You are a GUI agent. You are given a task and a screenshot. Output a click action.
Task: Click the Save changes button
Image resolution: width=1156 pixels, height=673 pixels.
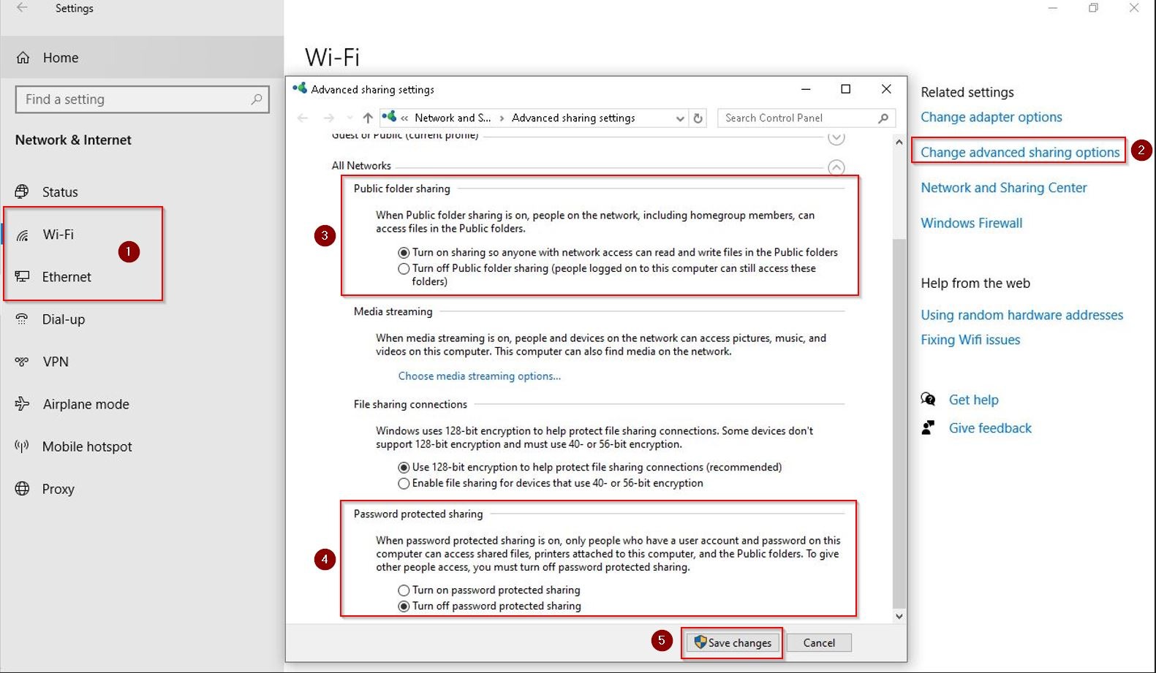click(732, 643)
